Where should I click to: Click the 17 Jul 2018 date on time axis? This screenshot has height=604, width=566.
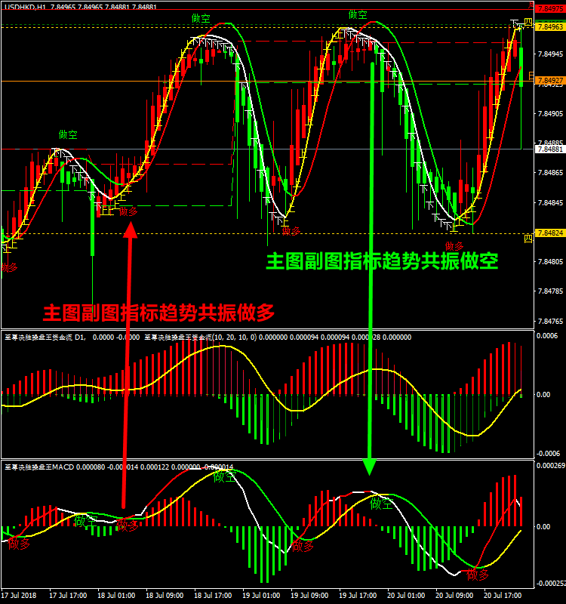[20, 595]
